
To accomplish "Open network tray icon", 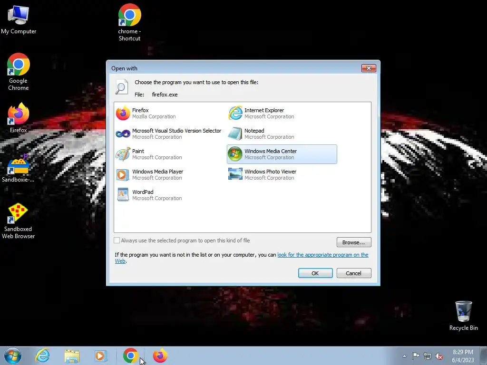I will (428, 356).
